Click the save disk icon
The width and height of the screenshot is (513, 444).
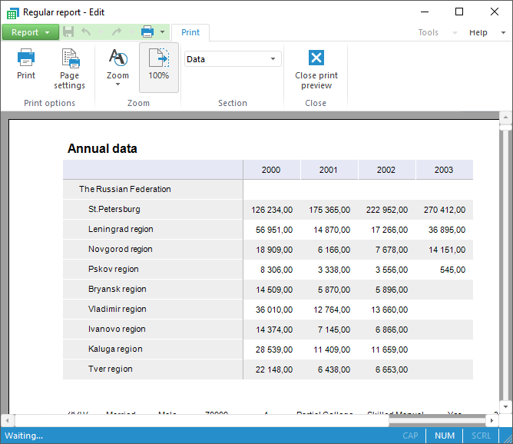click(x=68, y=32)
